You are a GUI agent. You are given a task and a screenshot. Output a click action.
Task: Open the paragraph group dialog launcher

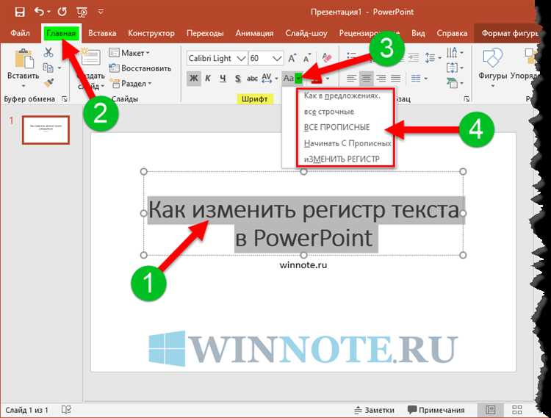[467, 99]
